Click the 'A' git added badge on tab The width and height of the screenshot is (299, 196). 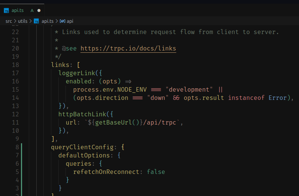pos(32,10)
